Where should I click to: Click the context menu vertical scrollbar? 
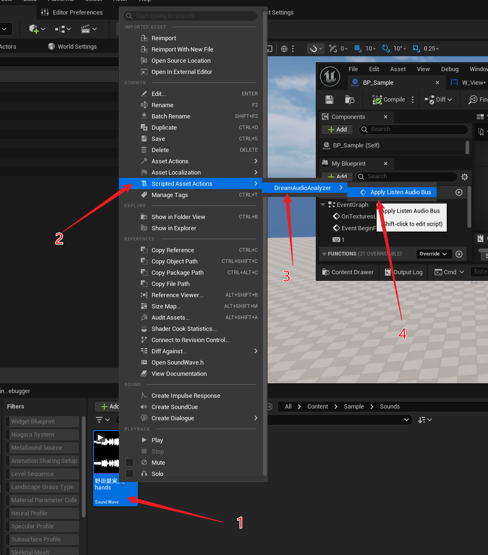[265, 234]
